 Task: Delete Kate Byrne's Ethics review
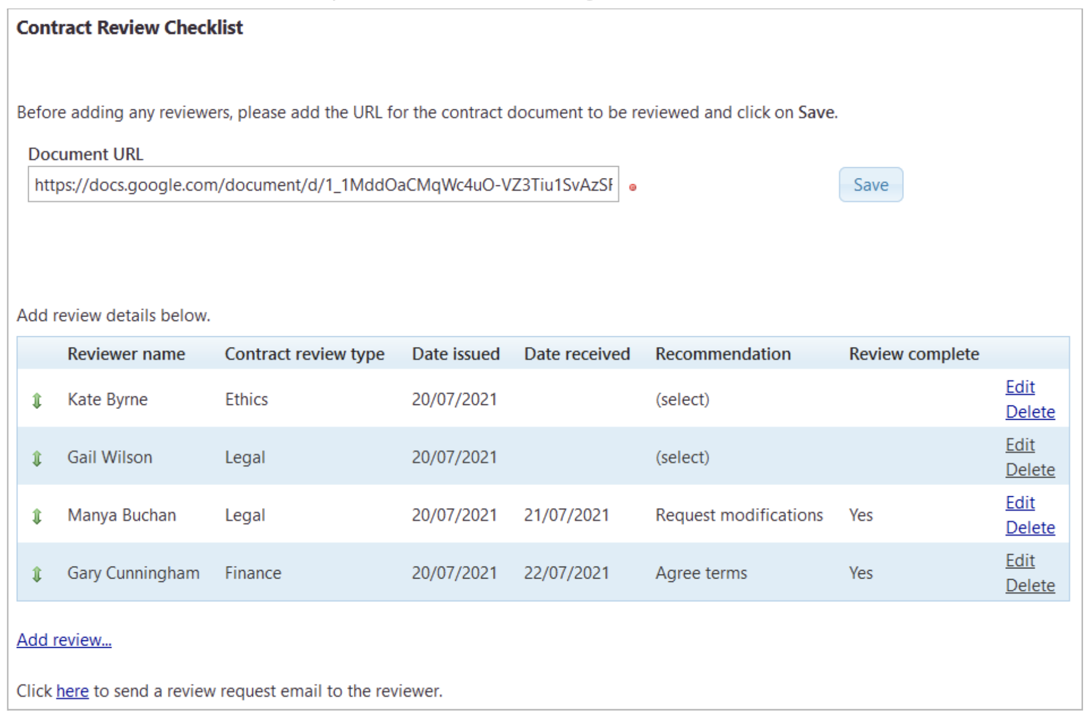click(x=1029, y=412)
